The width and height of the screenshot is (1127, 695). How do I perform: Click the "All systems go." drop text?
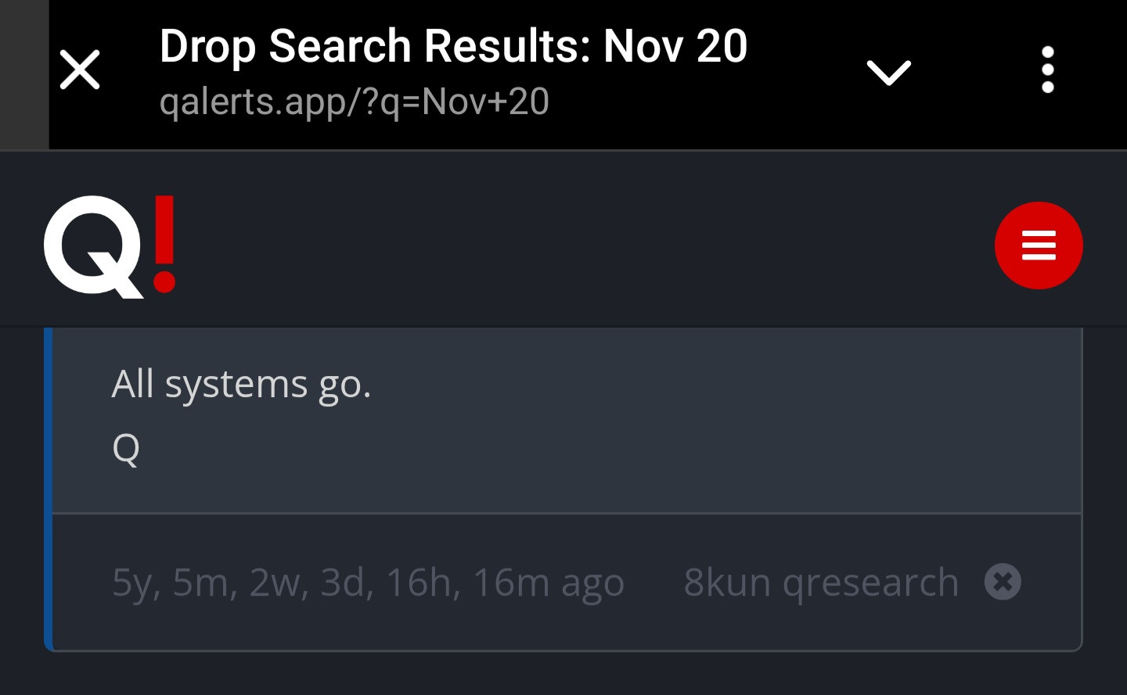[241, 384]
